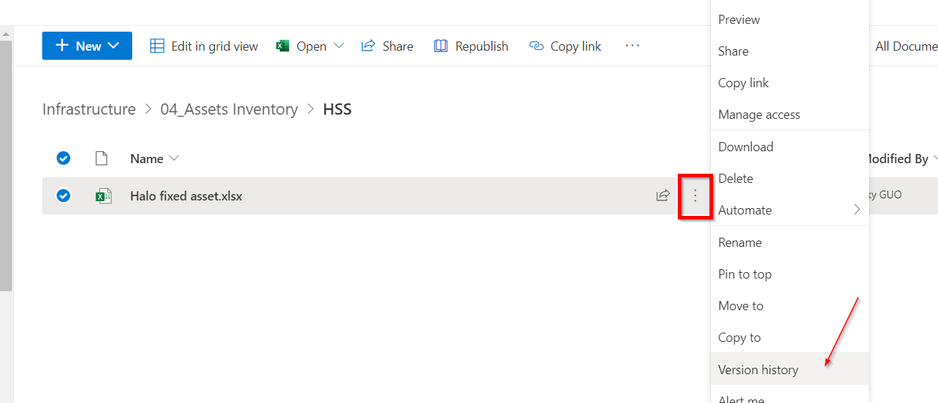
Task: Click the share icon on Halo fixed asset row
Action: 662,196
